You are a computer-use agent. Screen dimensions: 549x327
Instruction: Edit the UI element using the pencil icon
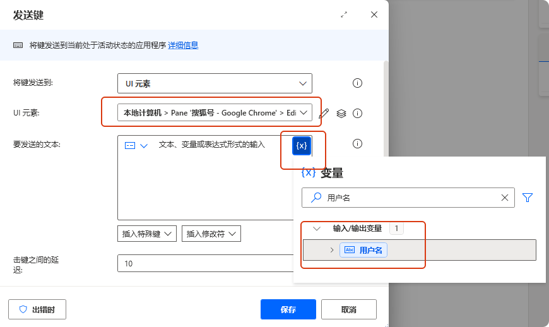[324, 113]
